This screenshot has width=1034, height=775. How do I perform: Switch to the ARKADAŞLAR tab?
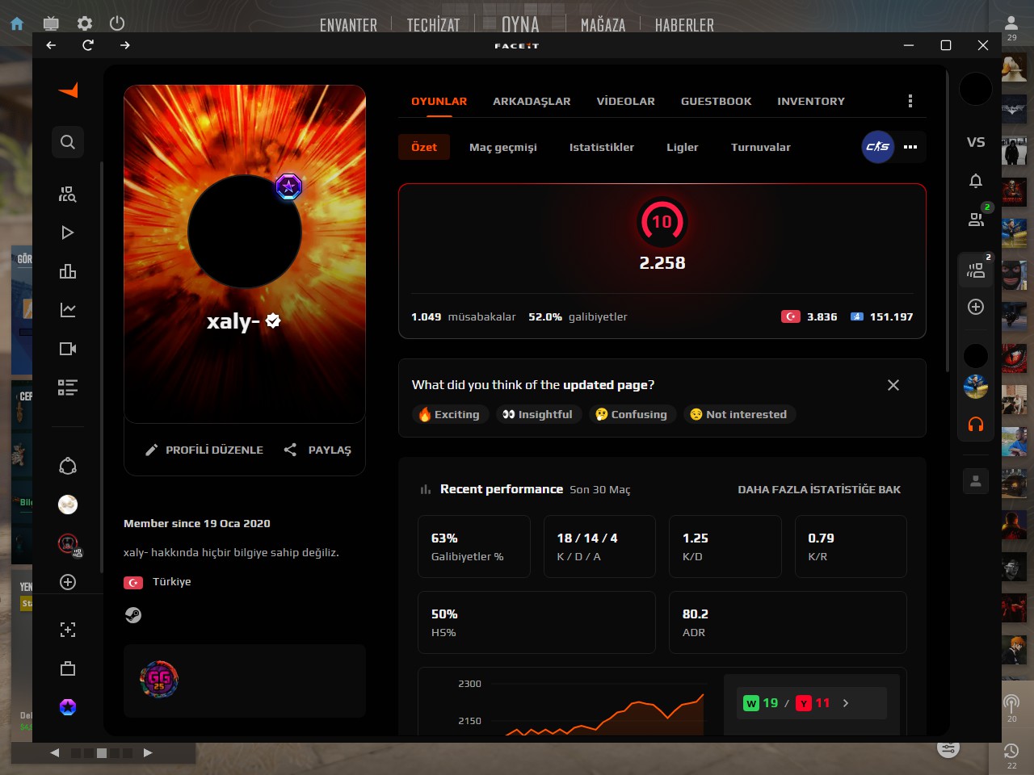tap(532, 101)
